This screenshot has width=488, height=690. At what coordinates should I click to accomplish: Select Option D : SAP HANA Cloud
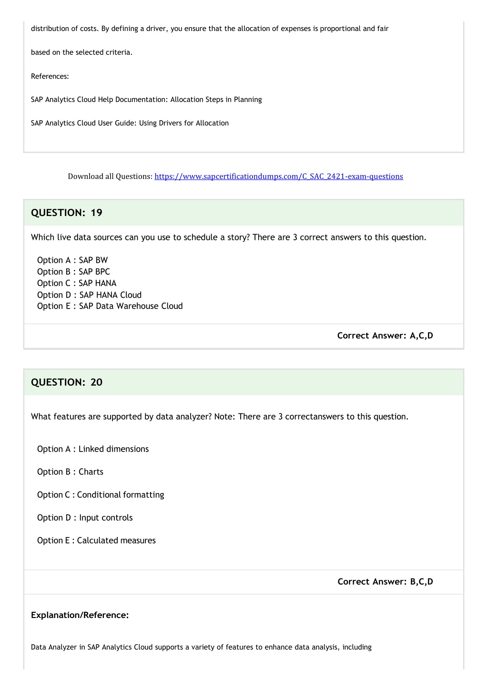pyautogui.click(x=89, y=295)
